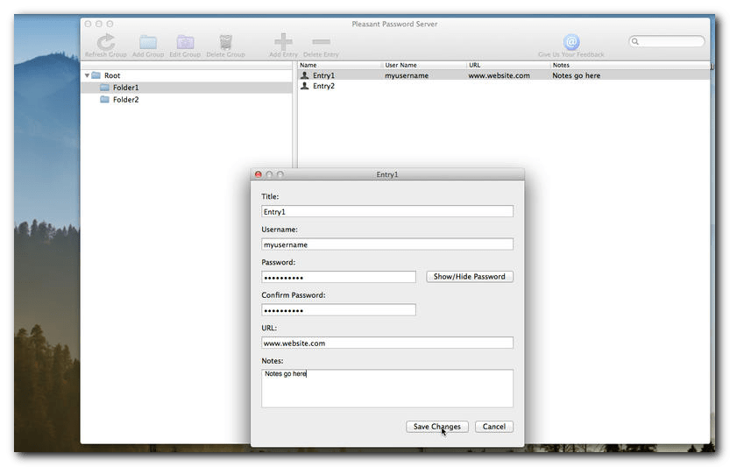Select the Entry1 row in list

[503, 75]
